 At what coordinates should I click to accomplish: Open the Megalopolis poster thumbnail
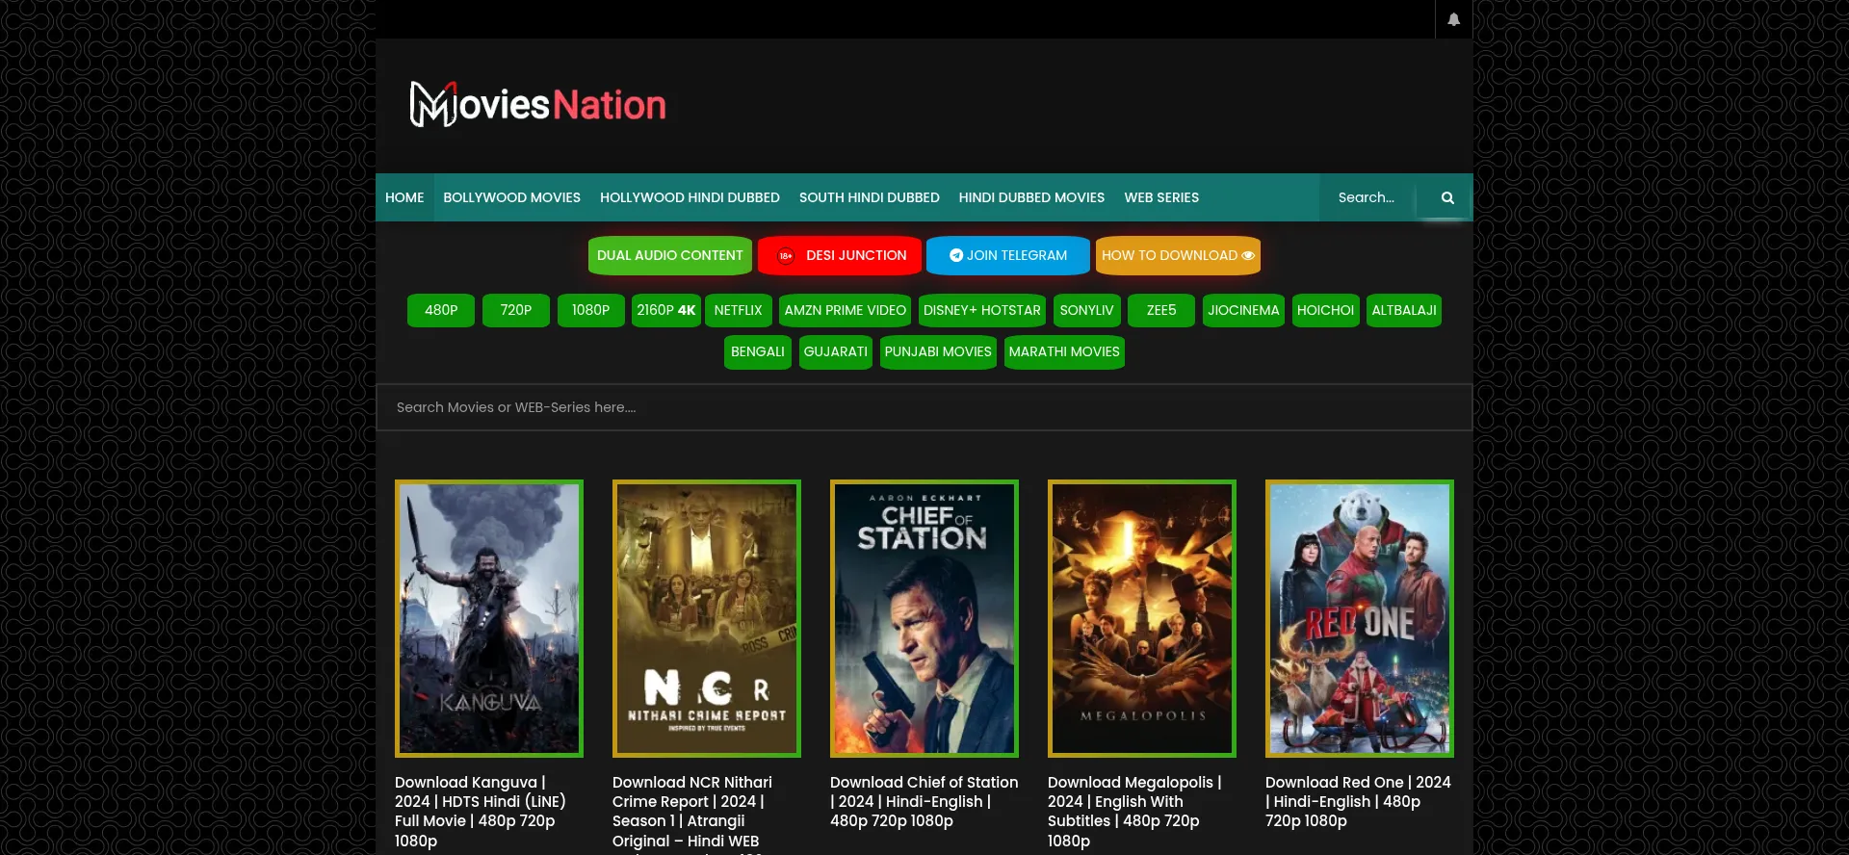pos(1142,618)
